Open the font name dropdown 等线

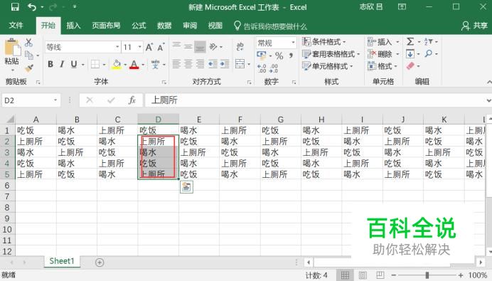point(117,47)
